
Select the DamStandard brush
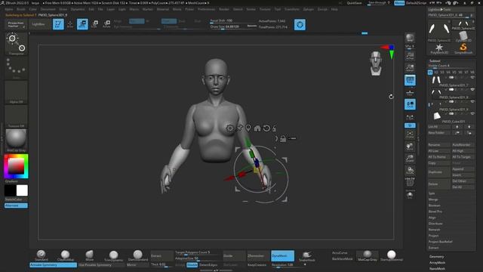pos(137,255)
